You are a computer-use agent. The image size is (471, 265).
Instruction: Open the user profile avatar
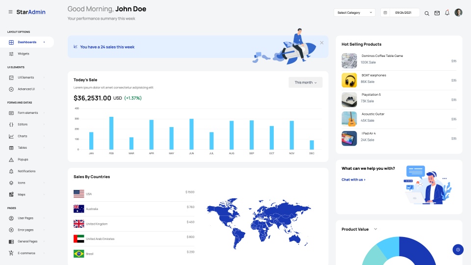point(458,13)
